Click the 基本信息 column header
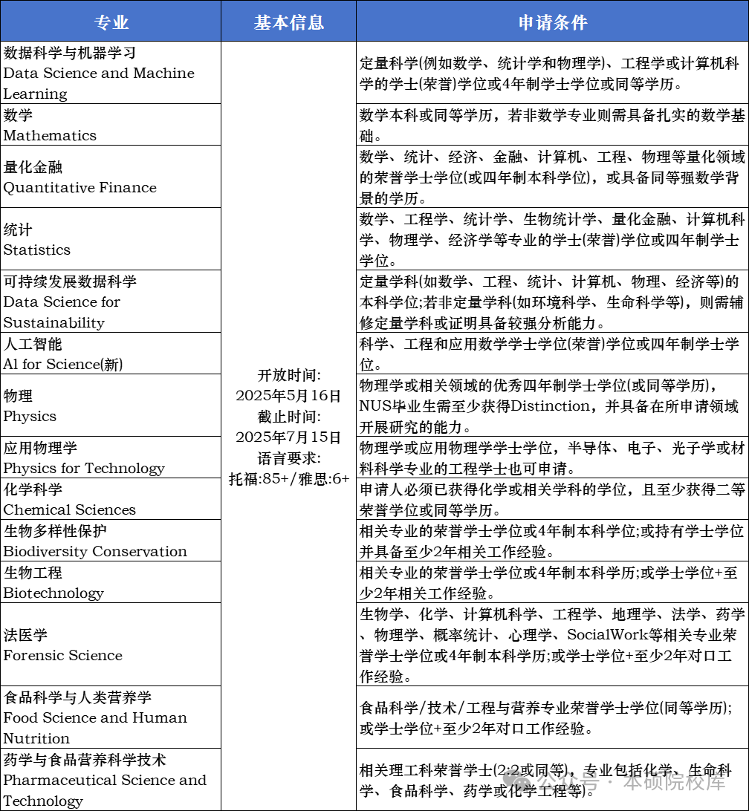The image size is (749, 811). 288,22
